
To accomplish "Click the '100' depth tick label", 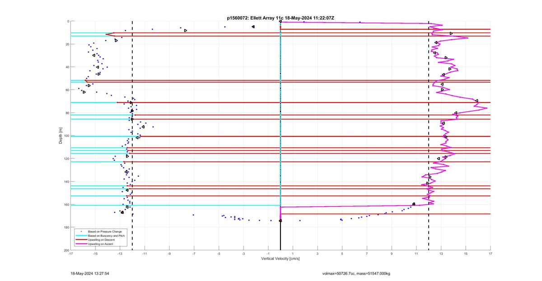I will pyautogui.click(x=66, y=136).
